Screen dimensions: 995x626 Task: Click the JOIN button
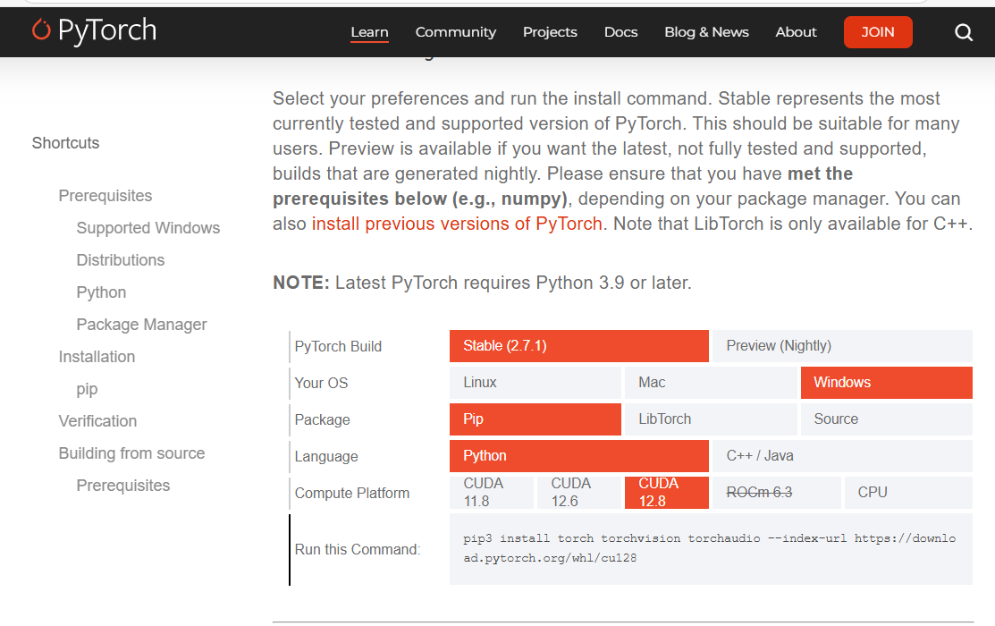pos(878,32)
